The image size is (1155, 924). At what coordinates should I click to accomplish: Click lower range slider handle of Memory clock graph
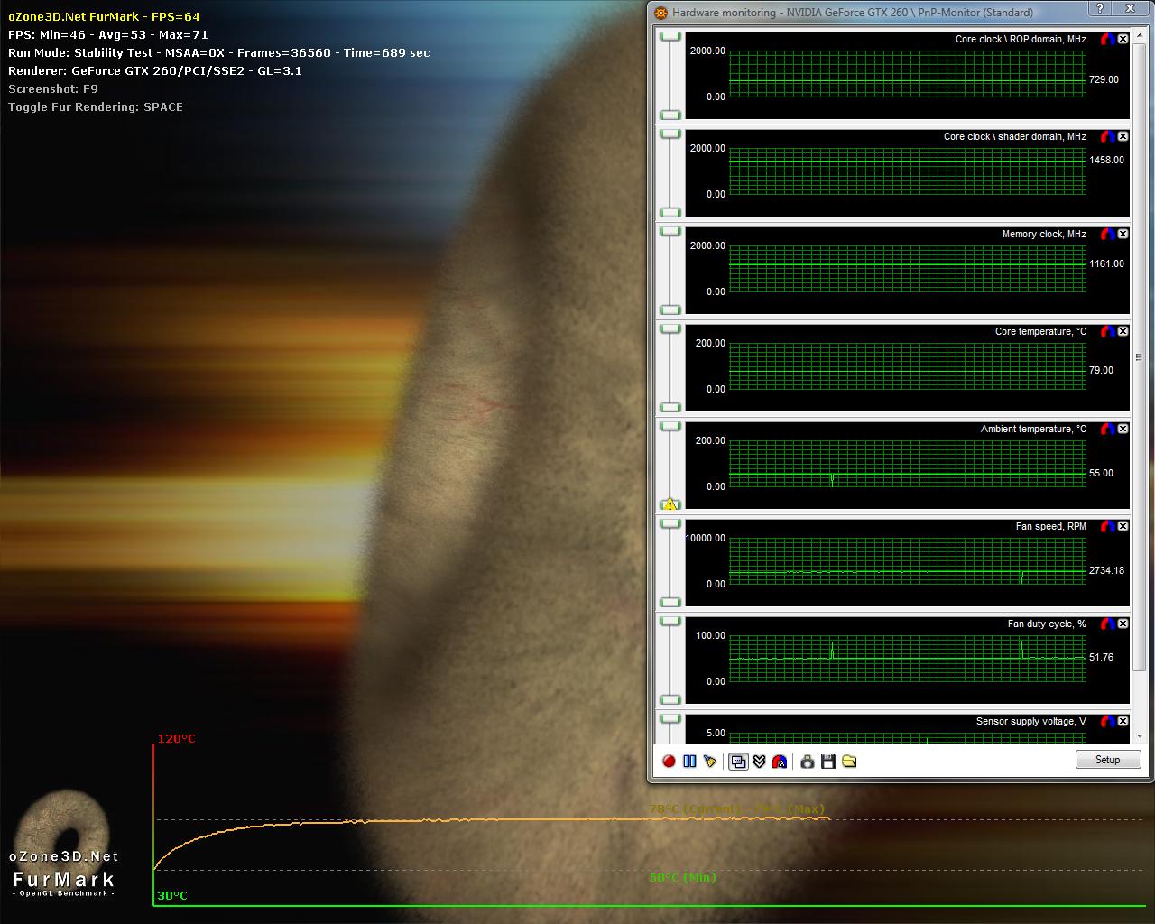pos(670,310)
